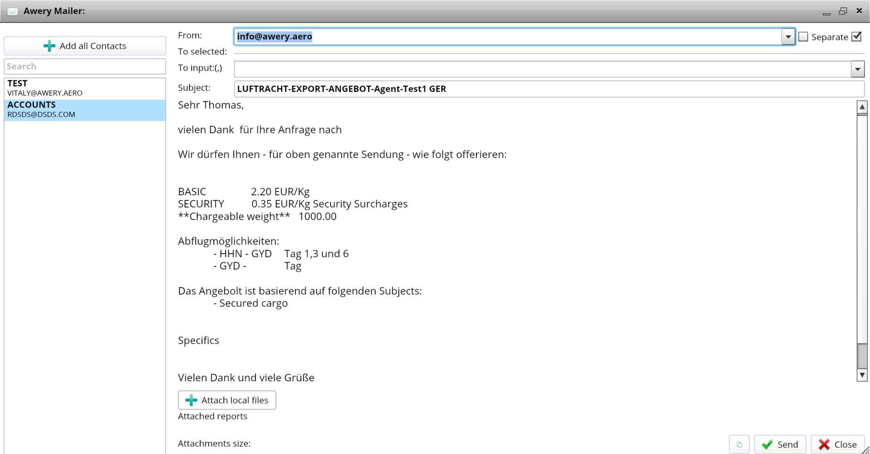Click into the contacts Search field
This screenshot has height=454, width=870.
tap(85, 66)
